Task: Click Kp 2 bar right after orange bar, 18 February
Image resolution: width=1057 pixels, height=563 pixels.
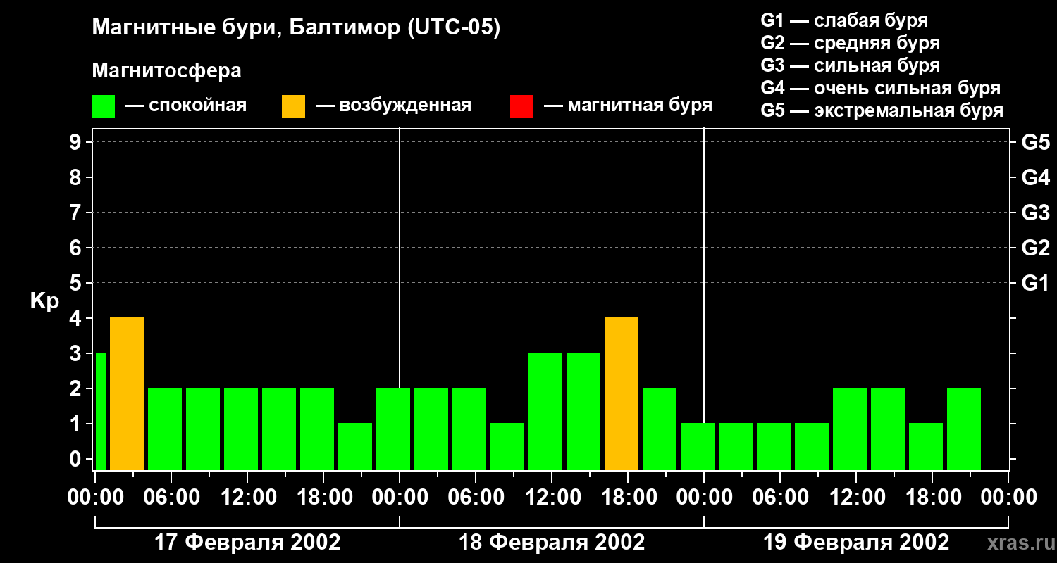Action: [x=660, y=429]
